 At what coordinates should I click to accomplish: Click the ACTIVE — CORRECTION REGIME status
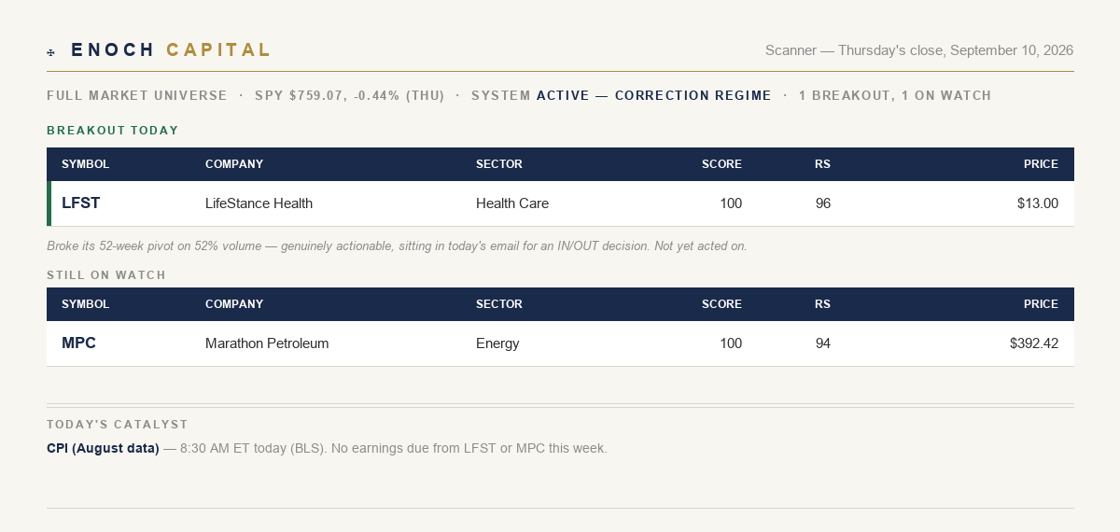click(x=654, y=95)
